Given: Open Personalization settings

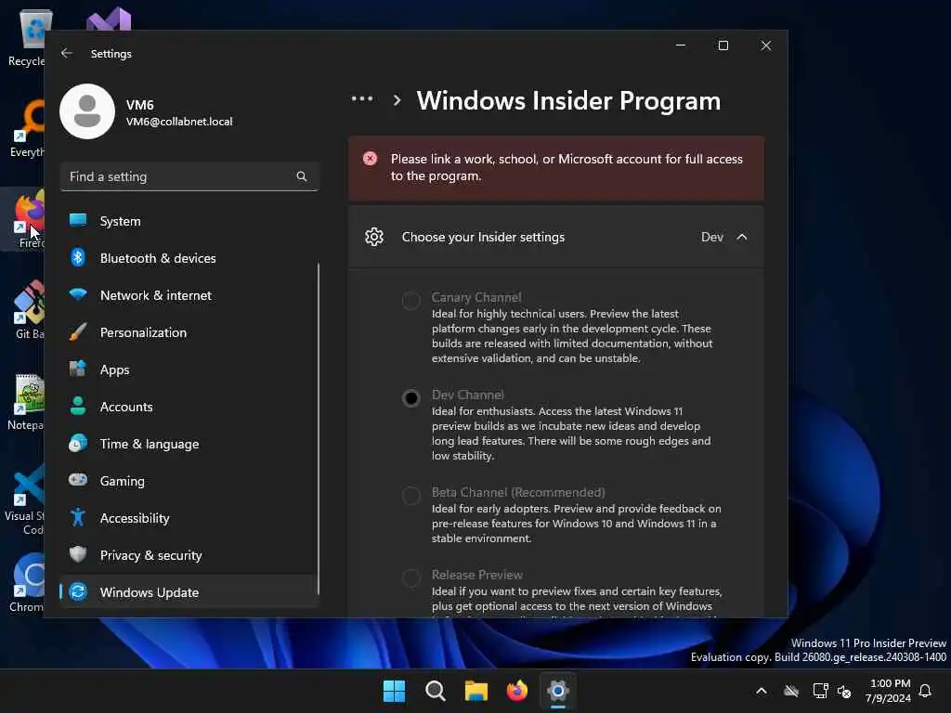Looking at the screenshot, I should coord(189,332).
